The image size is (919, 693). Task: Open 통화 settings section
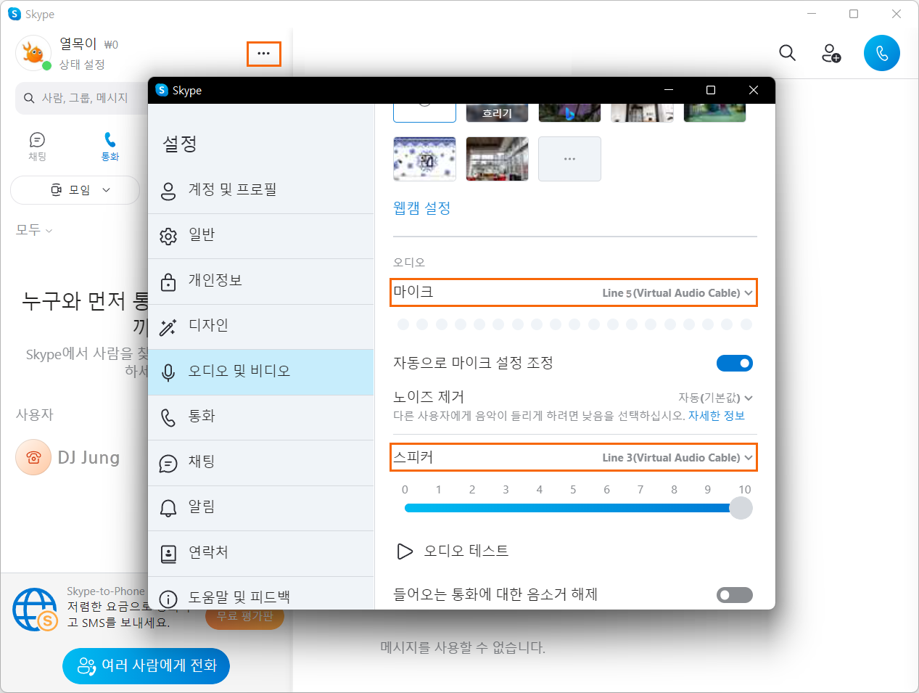click(x=261, y=418)
